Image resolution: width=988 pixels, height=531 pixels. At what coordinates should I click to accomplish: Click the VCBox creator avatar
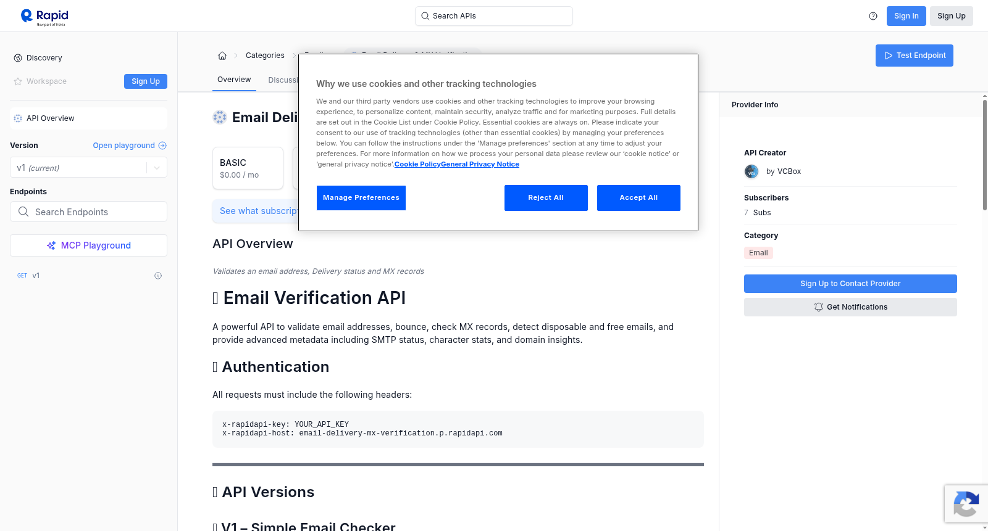pyautogui.click(x=751, y=171)
